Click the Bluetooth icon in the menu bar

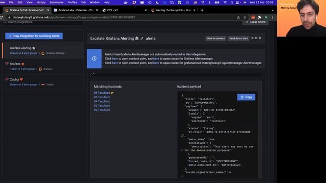pos(209,3)
